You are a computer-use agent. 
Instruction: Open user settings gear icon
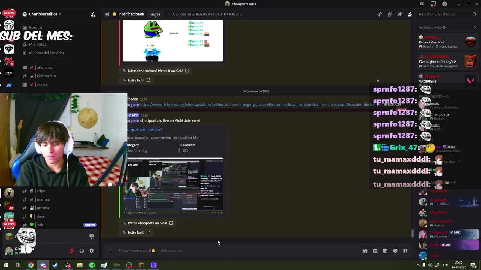92,251
